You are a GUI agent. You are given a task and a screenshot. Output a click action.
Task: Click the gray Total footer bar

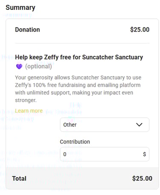pyautogui.click(x=82, y=178)
